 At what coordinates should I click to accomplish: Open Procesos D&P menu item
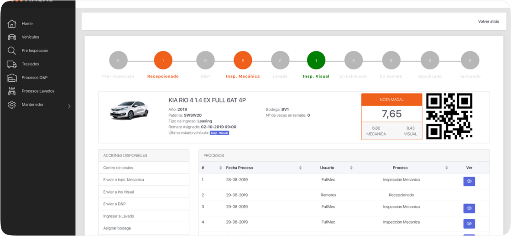pos(35,78)
